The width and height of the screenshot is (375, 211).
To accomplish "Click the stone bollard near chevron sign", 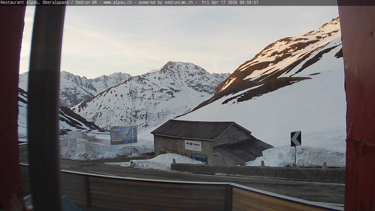I will 324,166.
